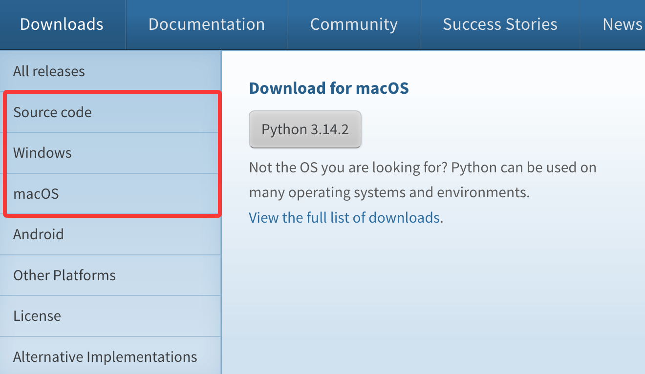Viewport: 645px width, 374px height.
Task: Open All releases in the sidebar
Action: [x=49, y=71]
